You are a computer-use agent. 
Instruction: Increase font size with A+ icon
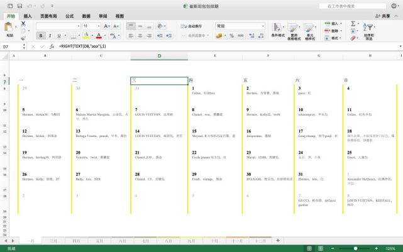pyautogui.click(x=107, y=26)
